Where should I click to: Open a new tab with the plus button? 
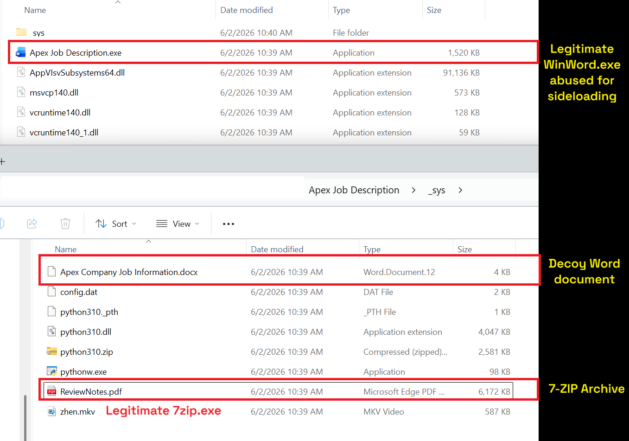pyautogui.click(x=2, y=161)
